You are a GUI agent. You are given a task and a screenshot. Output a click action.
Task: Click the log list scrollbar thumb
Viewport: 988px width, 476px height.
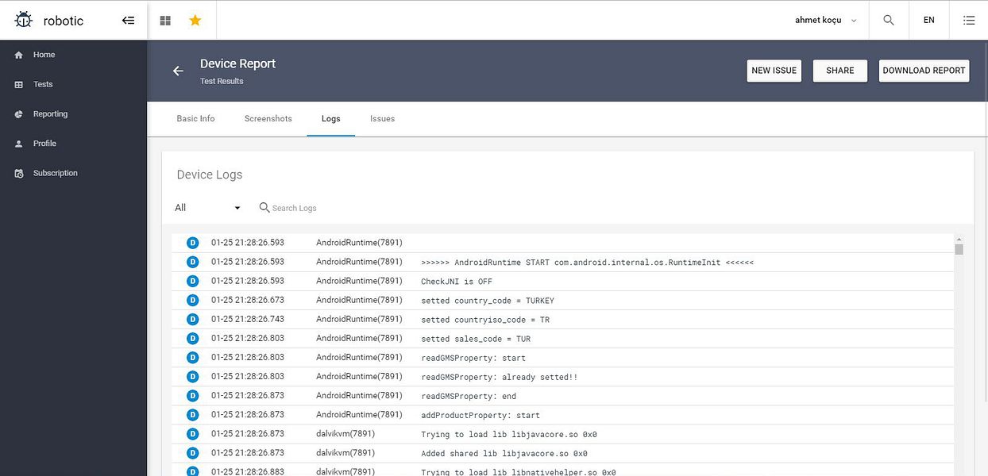pyautogui.click(x=959, y=249)
